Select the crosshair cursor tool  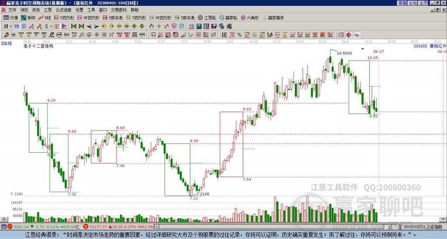[159, 27]
